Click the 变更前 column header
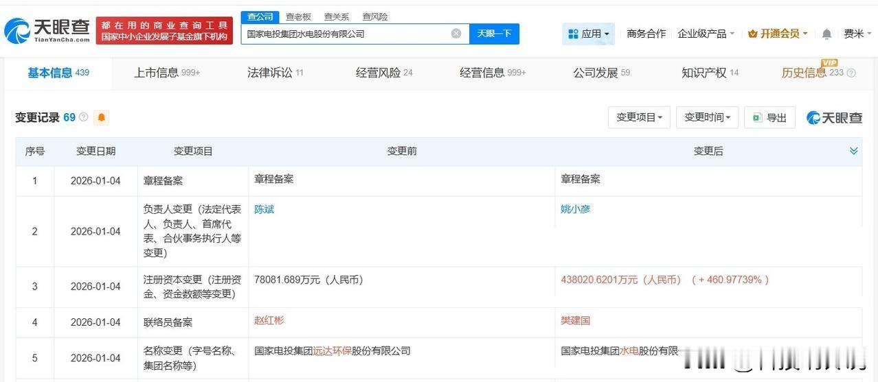The width and height of the screenshot is (878, 382). coord(402,152)
